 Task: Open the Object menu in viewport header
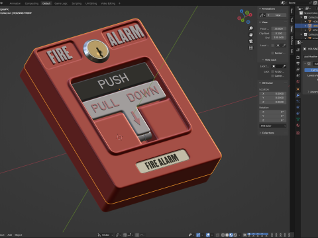click(19, 235)
